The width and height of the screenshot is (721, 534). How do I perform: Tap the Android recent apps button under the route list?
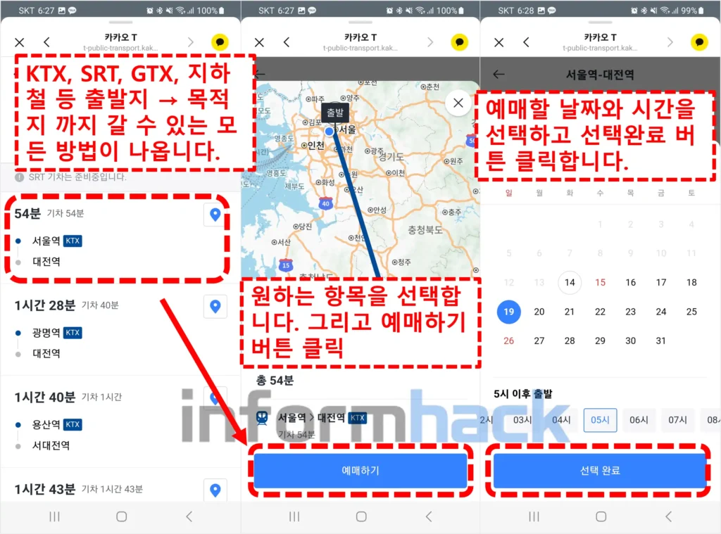pos(54,516)
